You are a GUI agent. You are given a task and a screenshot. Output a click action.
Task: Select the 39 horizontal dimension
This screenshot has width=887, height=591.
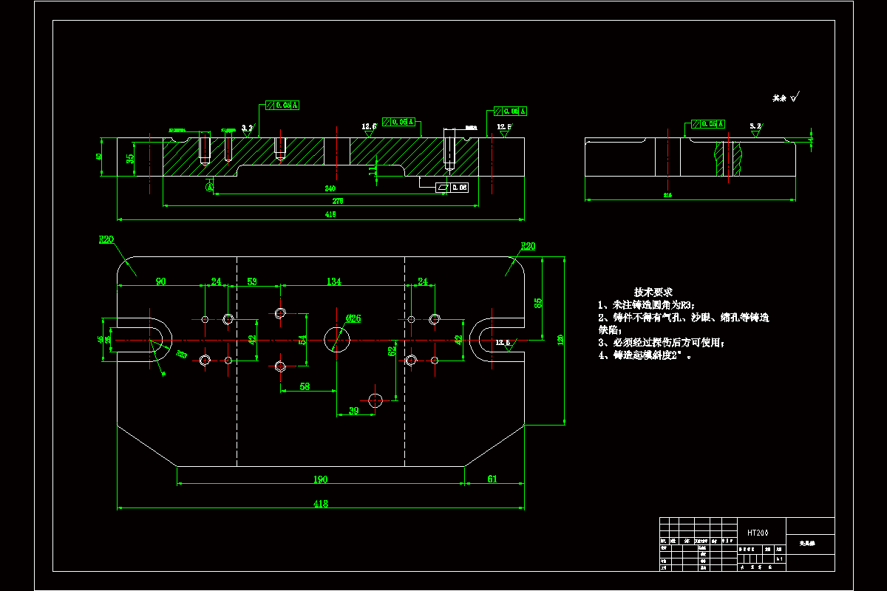pos(353,411)
